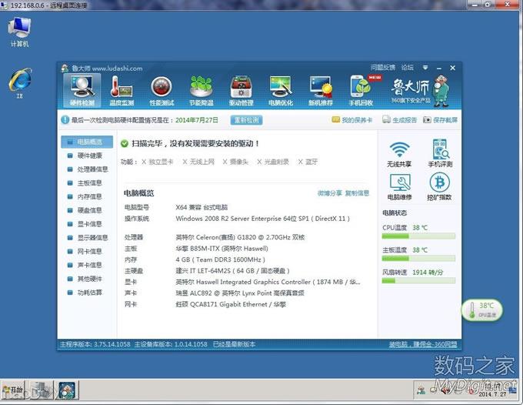Open the 无线共享 WiFi sharing tool
The width and height of the screenshot is (523, 405).
398,154
